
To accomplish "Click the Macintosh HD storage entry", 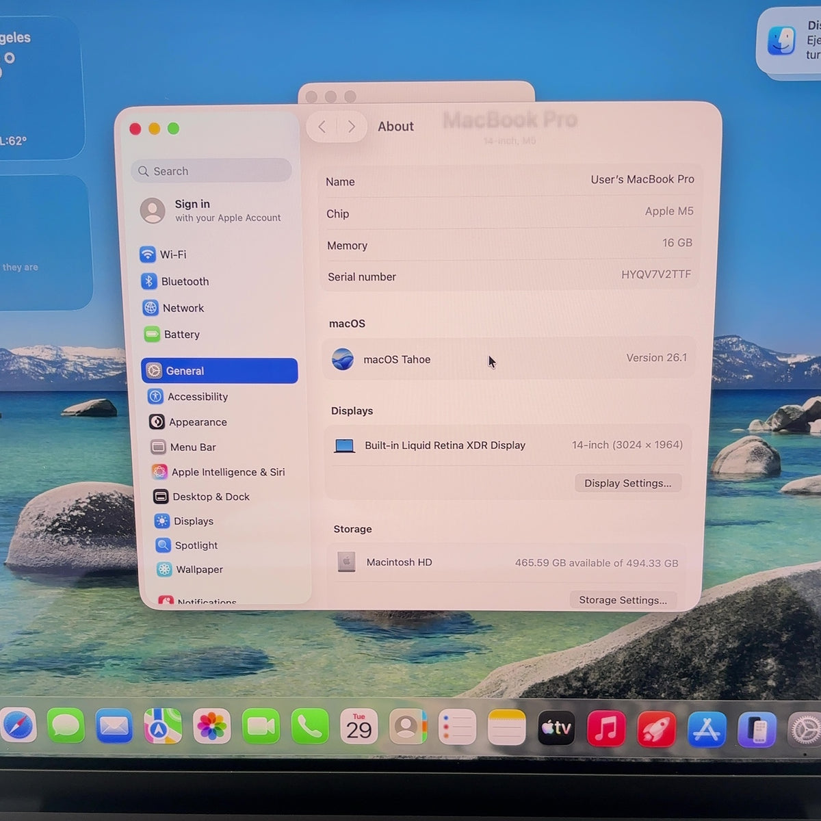I will (508, 562).
